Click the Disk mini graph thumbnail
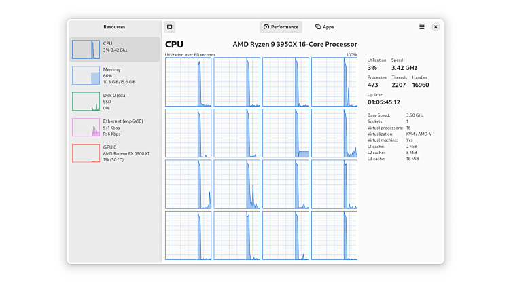Image resolution: width=511 pixels, height=287 pixels. coord(86,101)
